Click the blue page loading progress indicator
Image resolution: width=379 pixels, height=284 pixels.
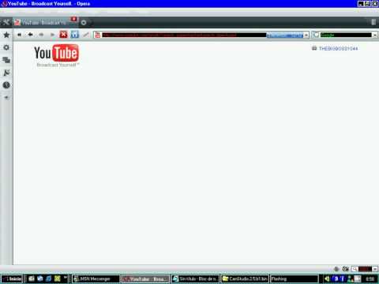(x=285, y=35)
